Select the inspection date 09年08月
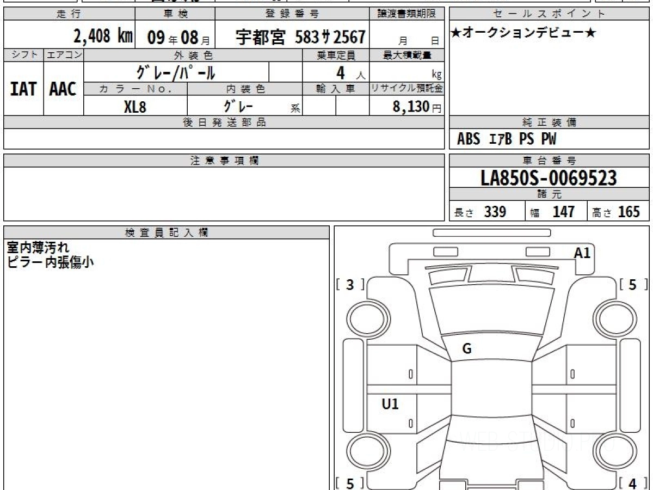This screenshot has width=653, height=490. 178,38
